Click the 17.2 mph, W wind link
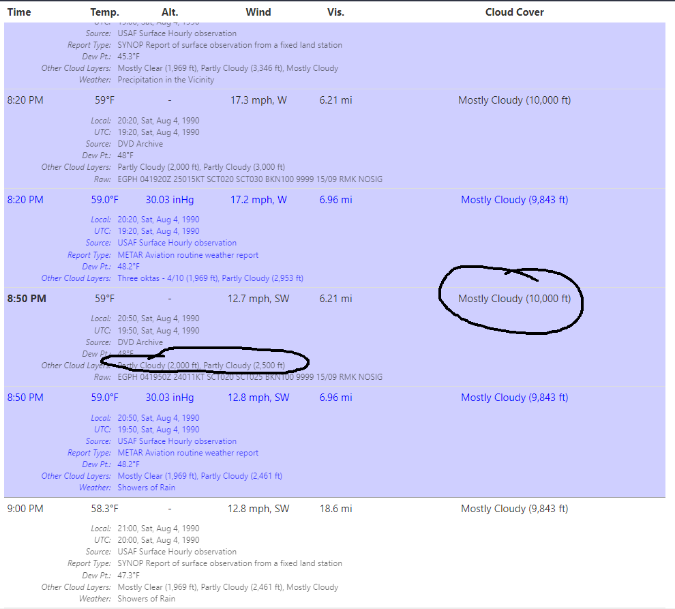675x609 pixels. [x=258, y=200]
